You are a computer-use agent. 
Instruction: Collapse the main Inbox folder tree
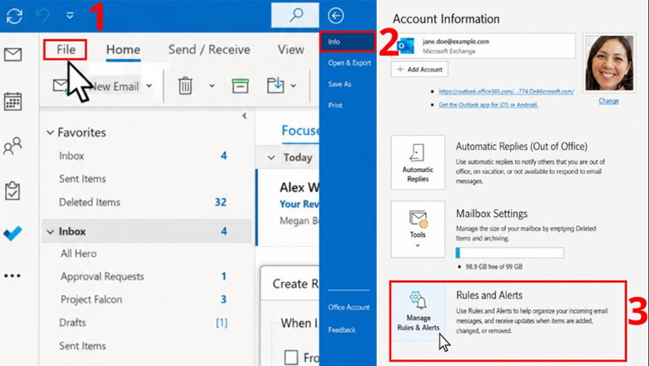pyautogui.click(x=50, y=231)
